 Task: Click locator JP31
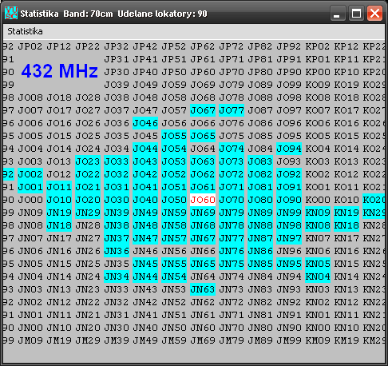(117, 59)
